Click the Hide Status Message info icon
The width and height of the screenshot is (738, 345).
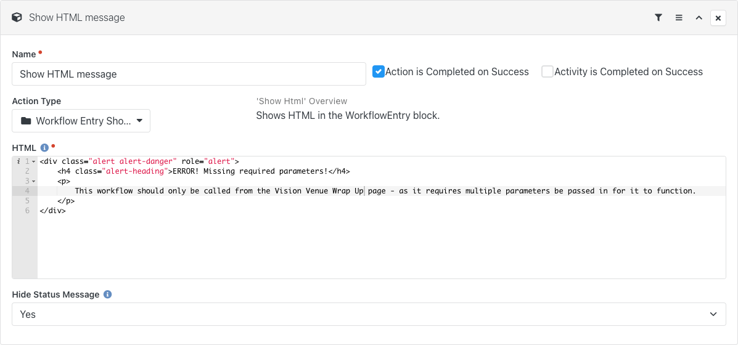pyautogui.click(x=107, y=294)
